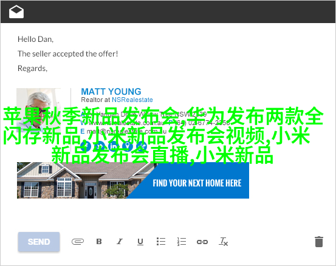Open the LinkedIn social icon
Screen dimensions: 336x266
(114, 146)
